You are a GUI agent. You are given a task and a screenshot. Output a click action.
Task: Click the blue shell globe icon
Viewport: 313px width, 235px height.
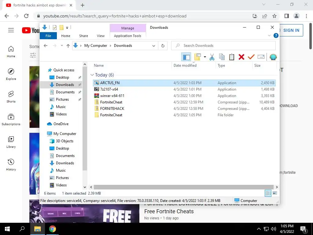[x=273, y=57]
